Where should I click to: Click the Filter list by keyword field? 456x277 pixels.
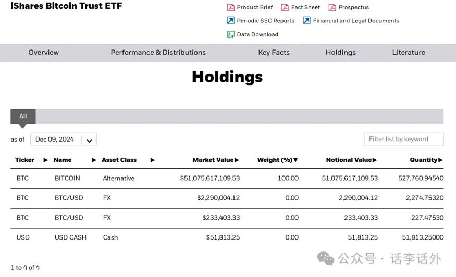click(x=403, y=140)
